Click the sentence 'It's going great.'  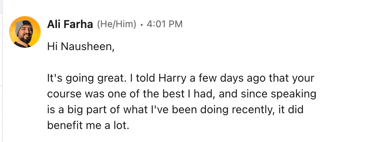click(87, 78)
